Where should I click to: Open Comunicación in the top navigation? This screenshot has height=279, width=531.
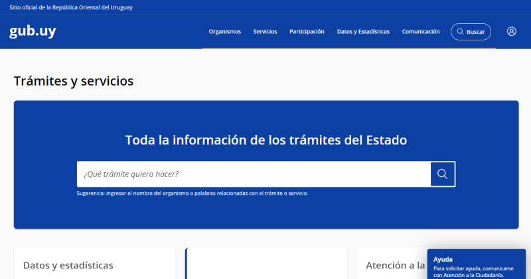[x=421, y=32]
